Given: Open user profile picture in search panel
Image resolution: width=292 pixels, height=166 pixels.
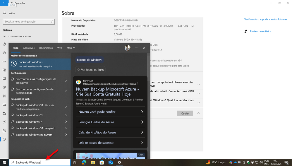Looking at the screenshot, I should tap(128, 48).
